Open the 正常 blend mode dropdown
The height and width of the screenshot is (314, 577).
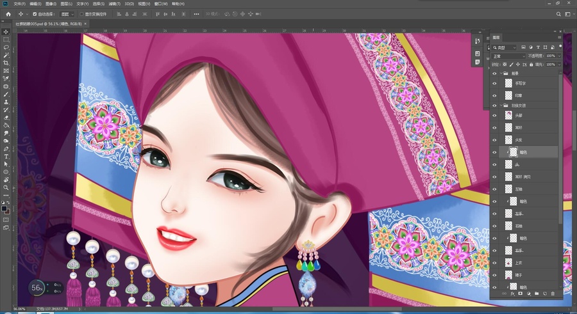click(508, 56)
